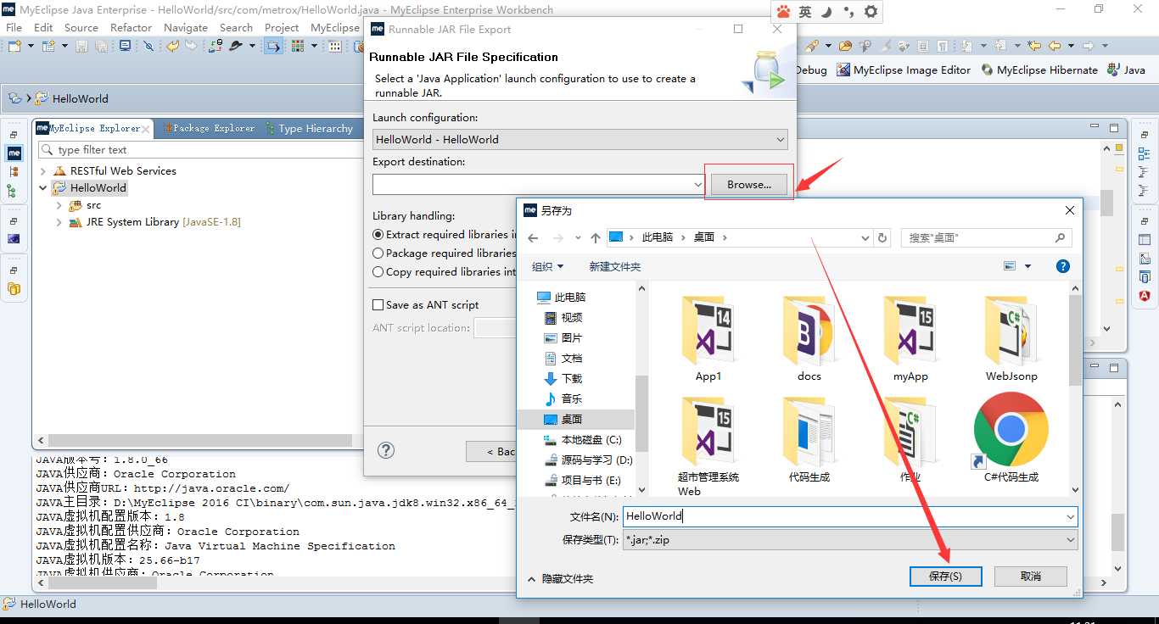Open the Refactor menu
This screenshot has height=624, width=1159.
coord(131,27)
